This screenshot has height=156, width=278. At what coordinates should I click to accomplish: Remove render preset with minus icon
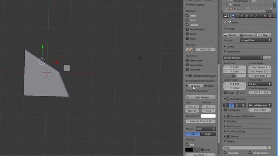pos(269,58)
